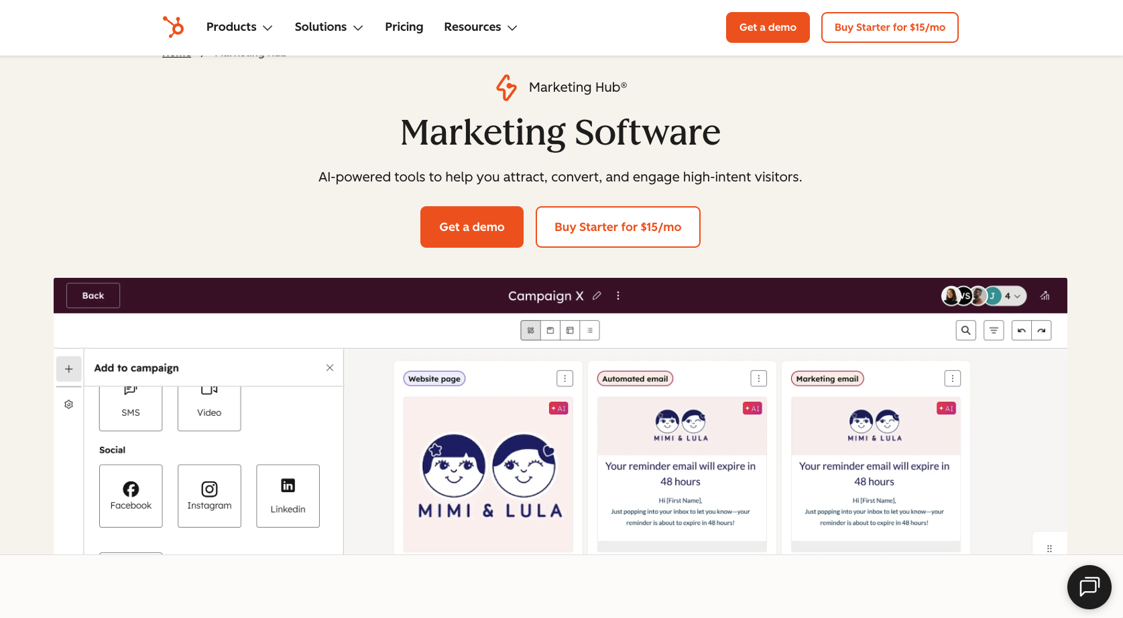Open the filter icon in campaign toolbar
1123x618 pixels.
(994, 330)
